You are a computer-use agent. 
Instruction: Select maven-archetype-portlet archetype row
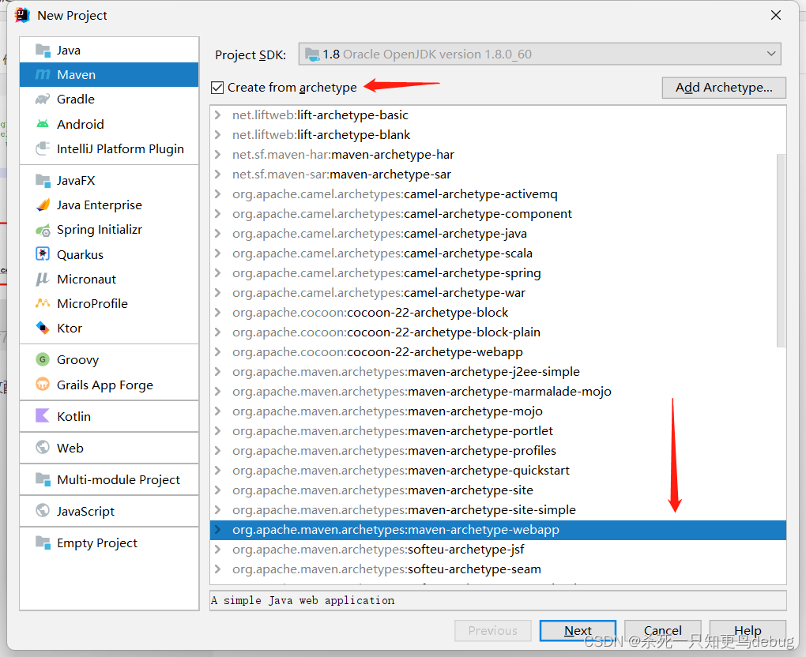(x=498, y=431)
